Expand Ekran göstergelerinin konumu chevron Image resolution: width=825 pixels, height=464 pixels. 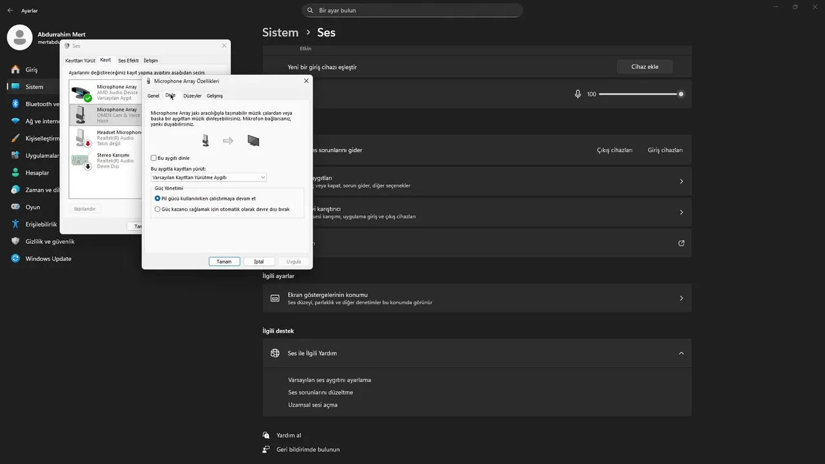click(681, 298)
